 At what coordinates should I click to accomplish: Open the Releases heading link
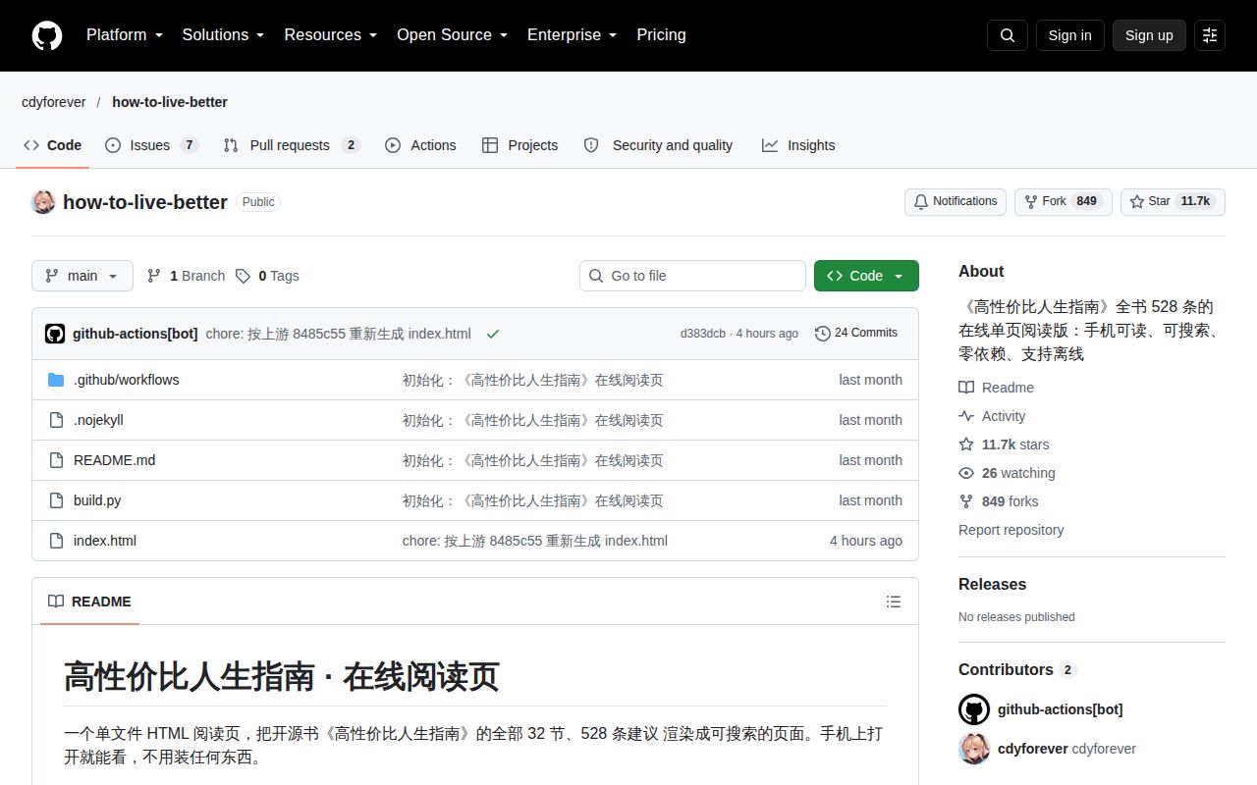tap(992, 584)
